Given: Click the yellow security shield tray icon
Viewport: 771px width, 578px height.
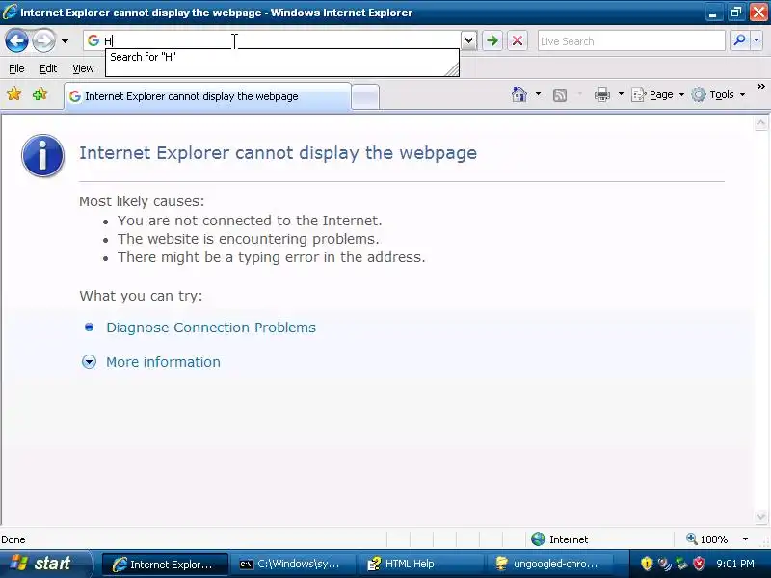Looking at the screenshot, I should [647, 564].
